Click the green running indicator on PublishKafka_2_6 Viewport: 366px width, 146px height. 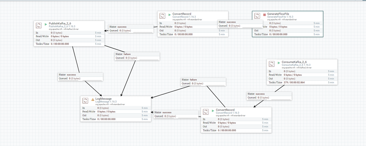coord(46,24)
